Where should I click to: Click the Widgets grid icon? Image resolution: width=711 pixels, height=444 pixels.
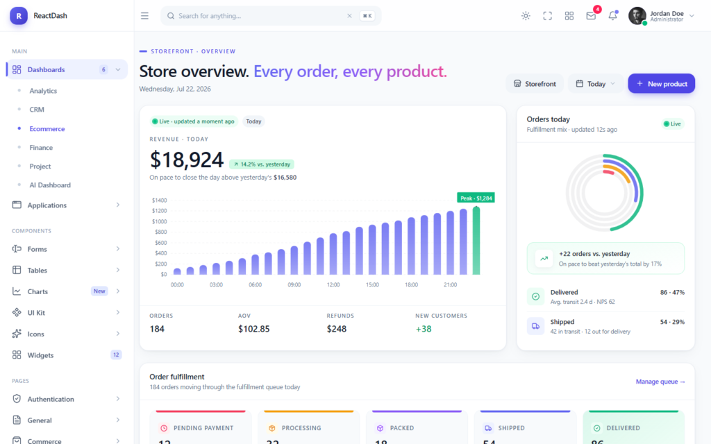(17, 355)
